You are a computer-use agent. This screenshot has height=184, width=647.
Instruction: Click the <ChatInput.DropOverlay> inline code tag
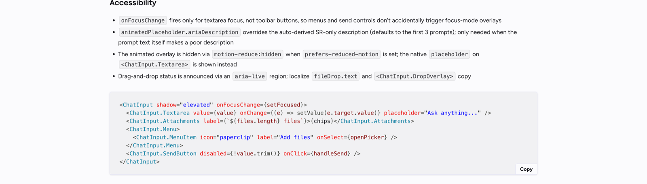(x=414, y=76)
